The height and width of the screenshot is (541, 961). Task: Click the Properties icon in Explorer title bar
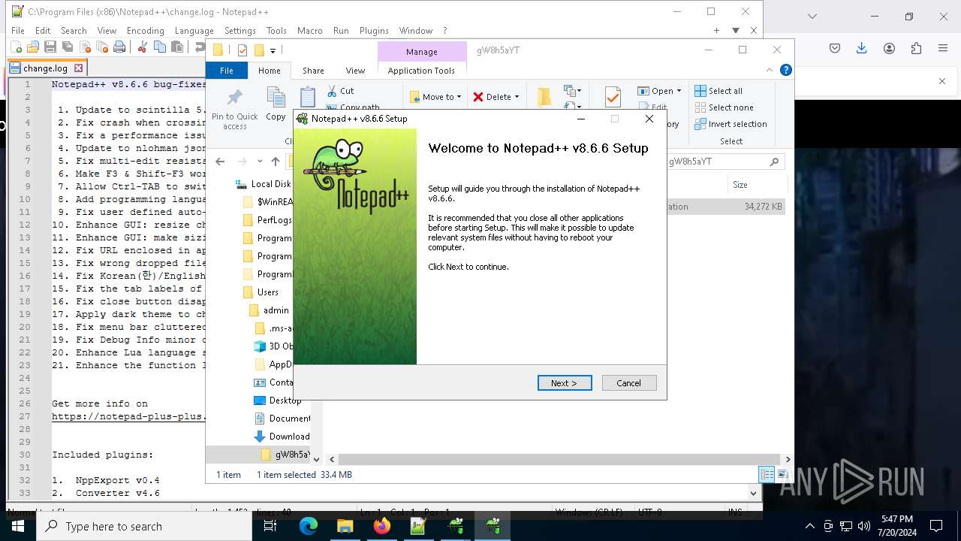242,50
